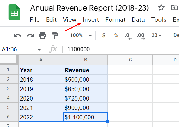Select row 1 header
This screenshot has width=179, height=127.
[x=9, y=70]
